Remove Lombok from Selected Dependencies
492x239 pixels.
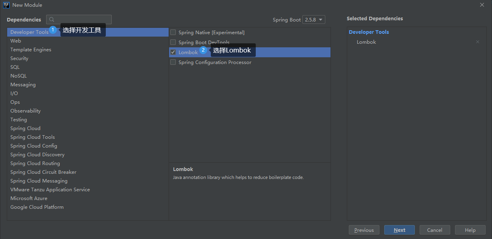click(x=478, y=42)
